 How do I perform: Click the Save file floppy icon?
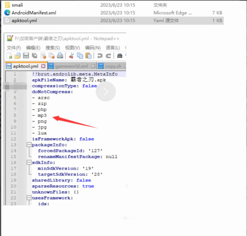point(26,56)
